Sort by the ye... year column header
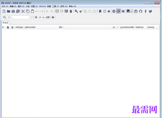 pos(115,27)
